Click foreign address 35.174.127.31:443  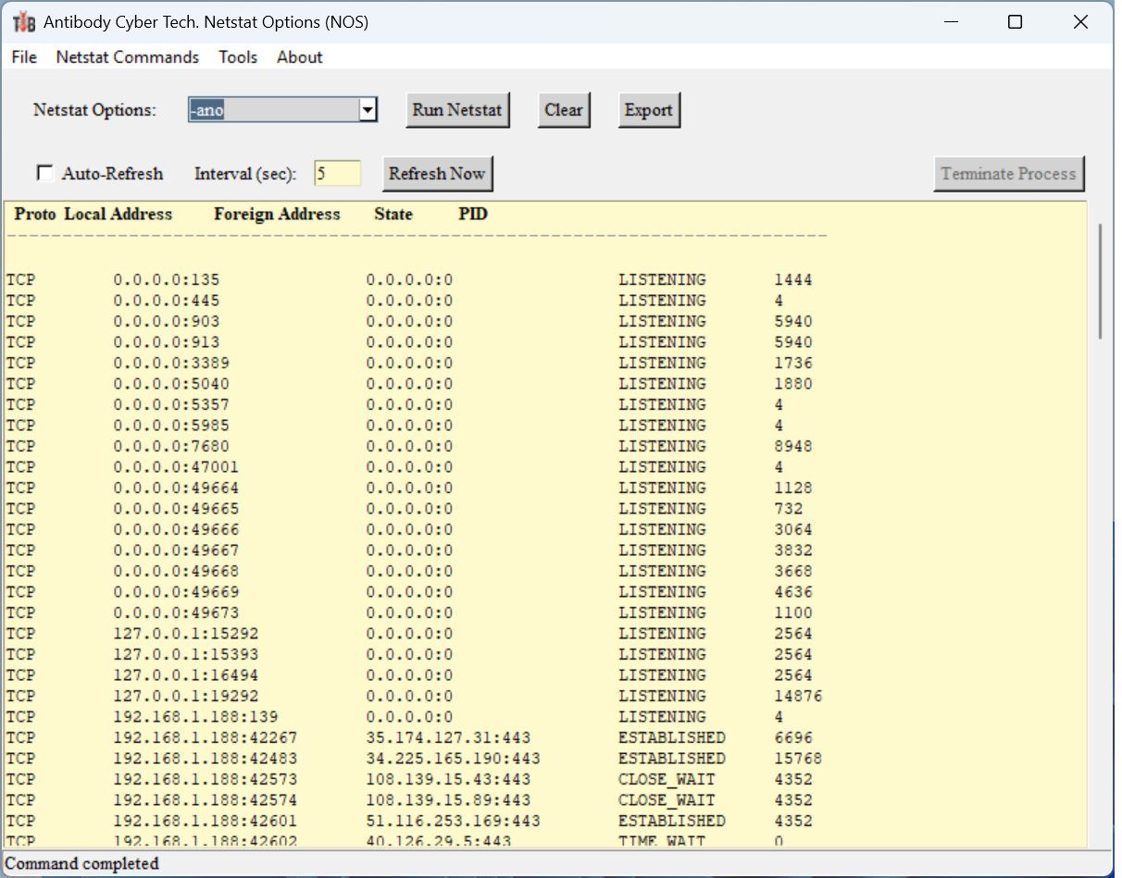tap(448, 737)
